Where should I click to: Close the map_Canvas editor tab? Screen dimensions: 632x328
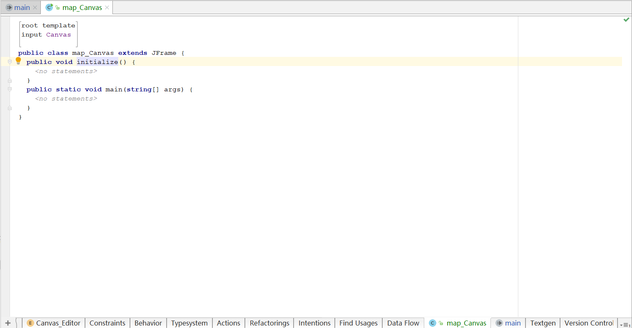tap(107, 7)
